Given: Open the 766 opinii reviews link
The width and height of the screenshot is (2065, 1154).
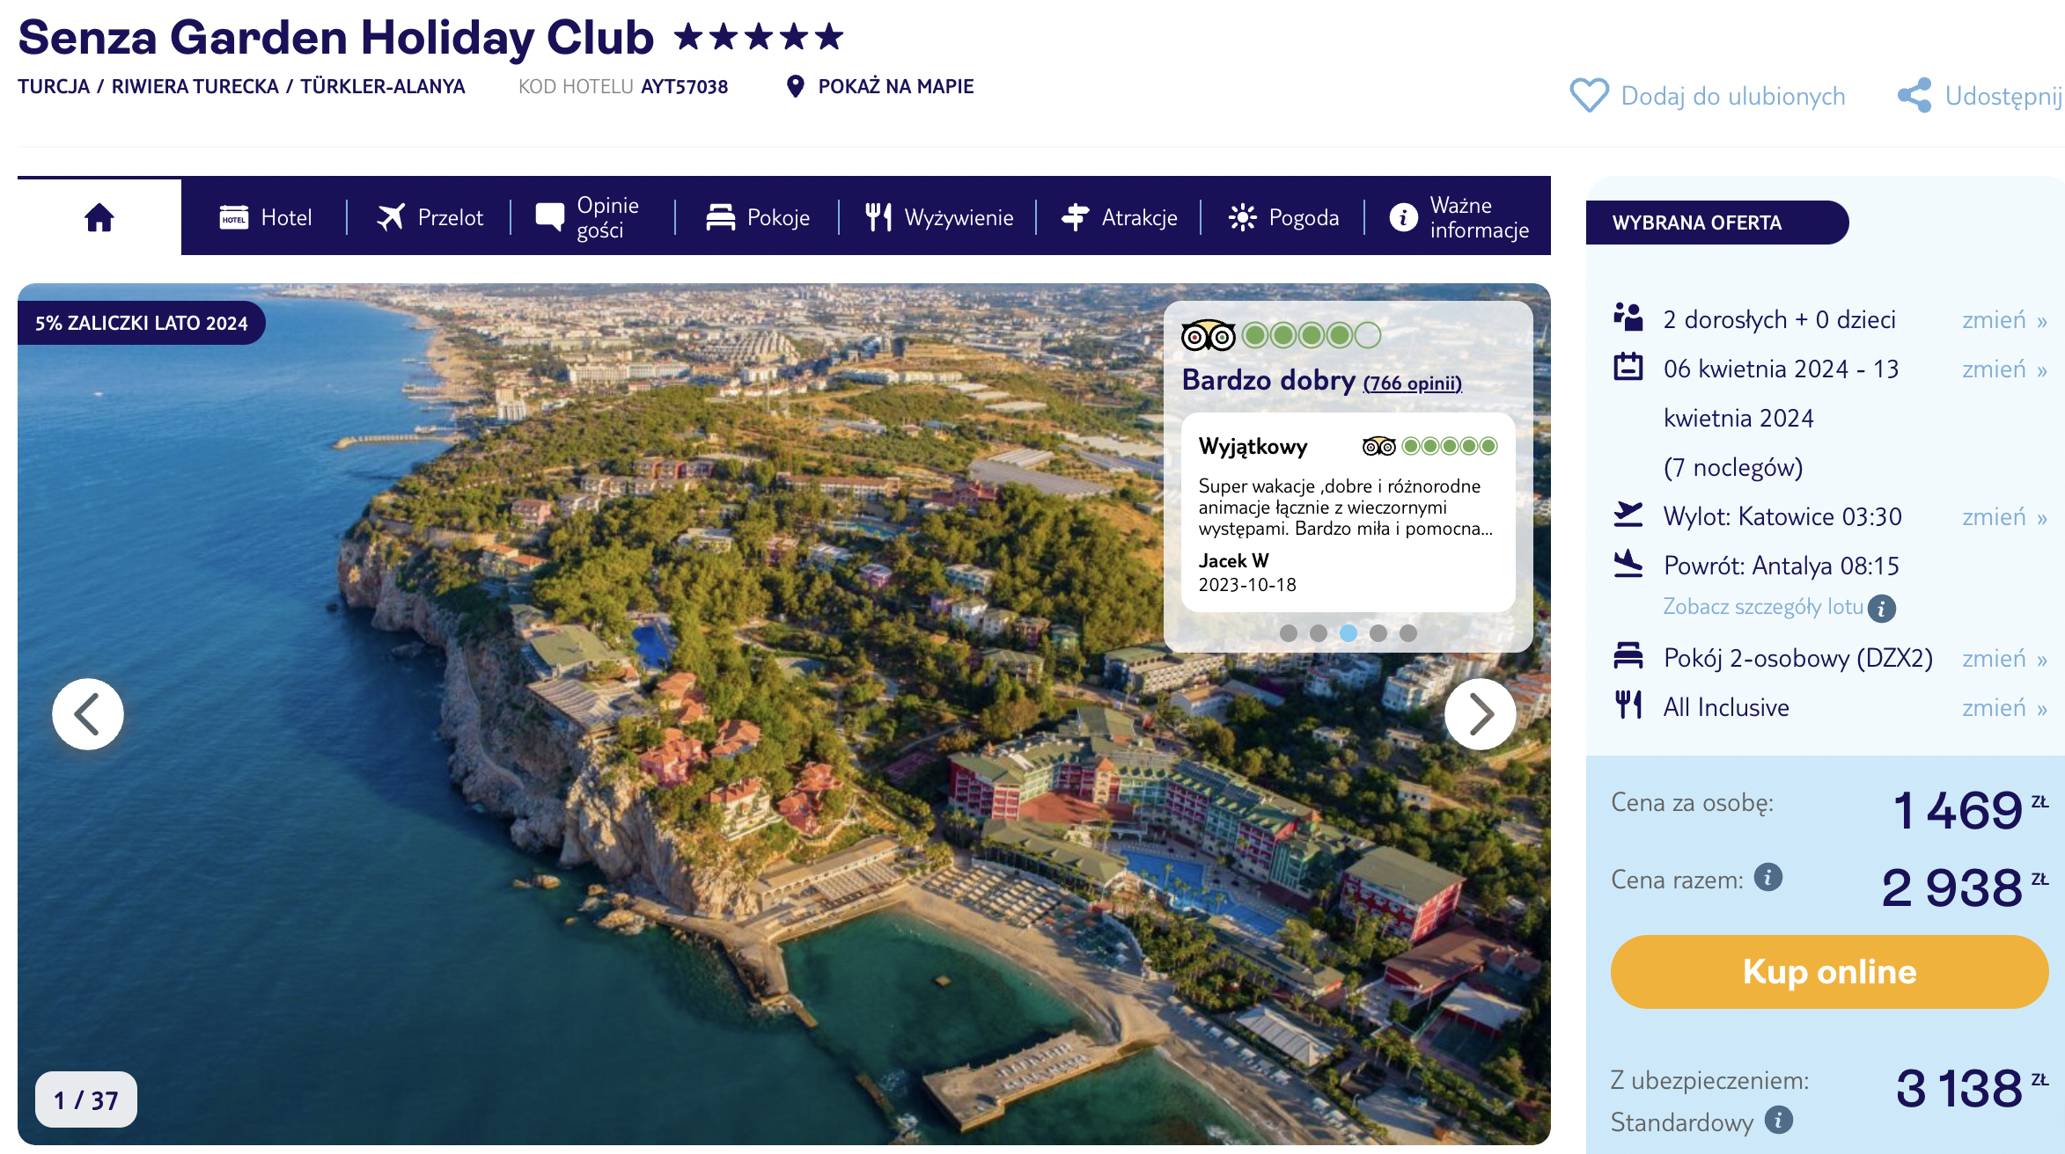Looking at the screenshot, I should point(1413,383).
